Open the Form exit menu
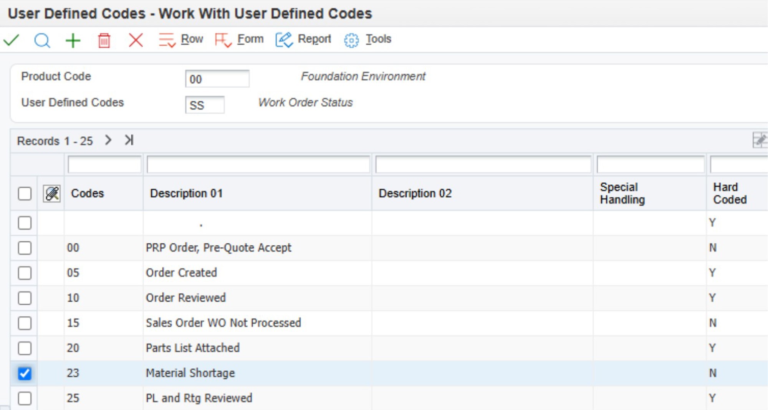This screenshot has width=768, height=410. (239, 39)
